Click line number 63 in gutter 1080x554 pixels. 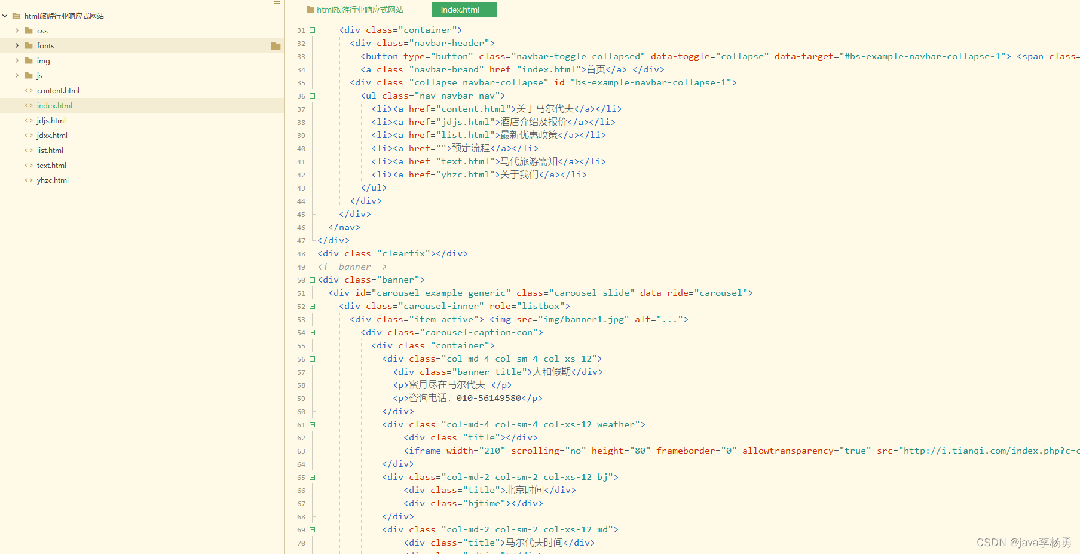pyautogui.click(x=301, y=451)
